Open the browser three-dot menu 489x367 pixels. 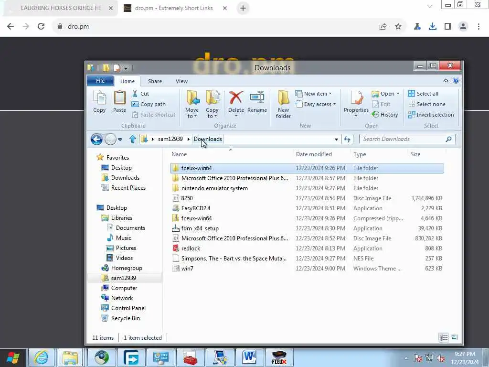click(478, 27)
